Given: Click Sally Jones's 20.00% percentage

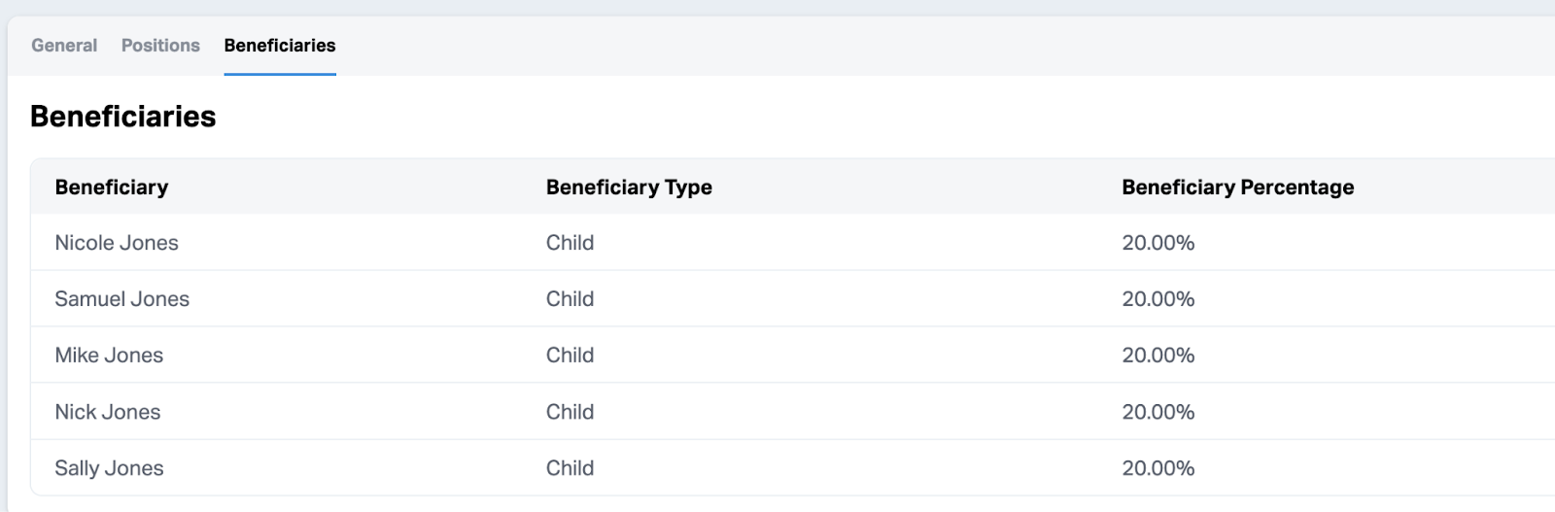Looking at the screenshot, I should 1158,468.
